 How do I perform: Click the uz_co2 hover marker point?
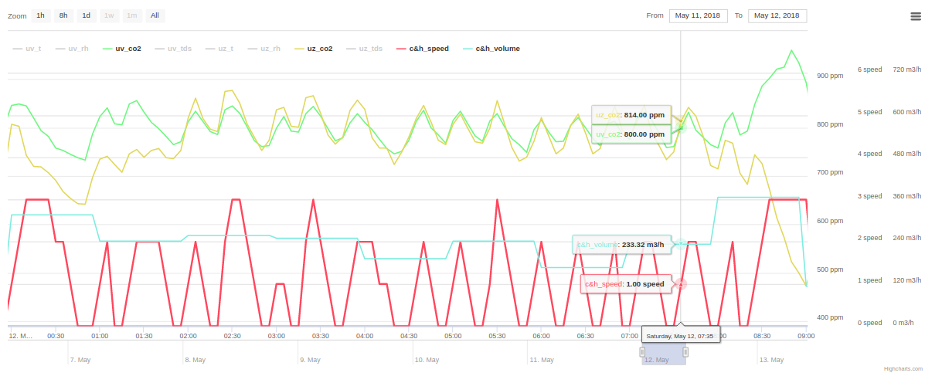681,122
